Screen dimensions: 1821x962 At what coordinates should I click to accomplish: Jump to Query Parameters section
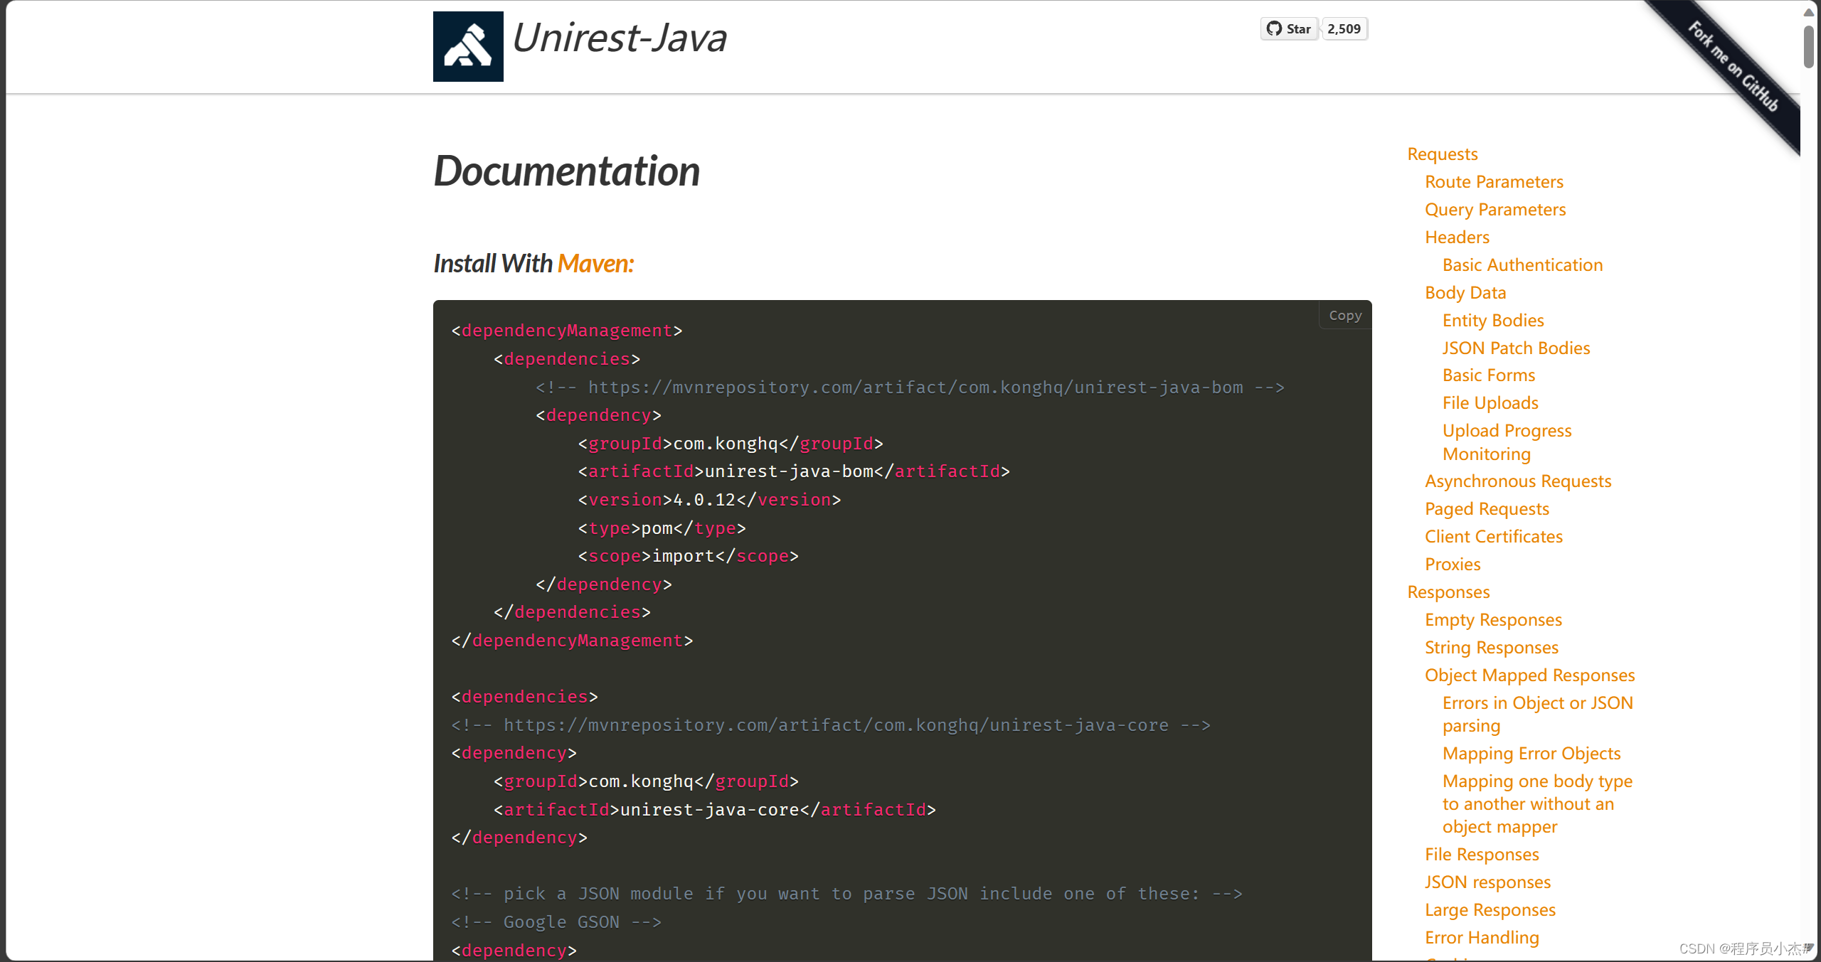1495,210
